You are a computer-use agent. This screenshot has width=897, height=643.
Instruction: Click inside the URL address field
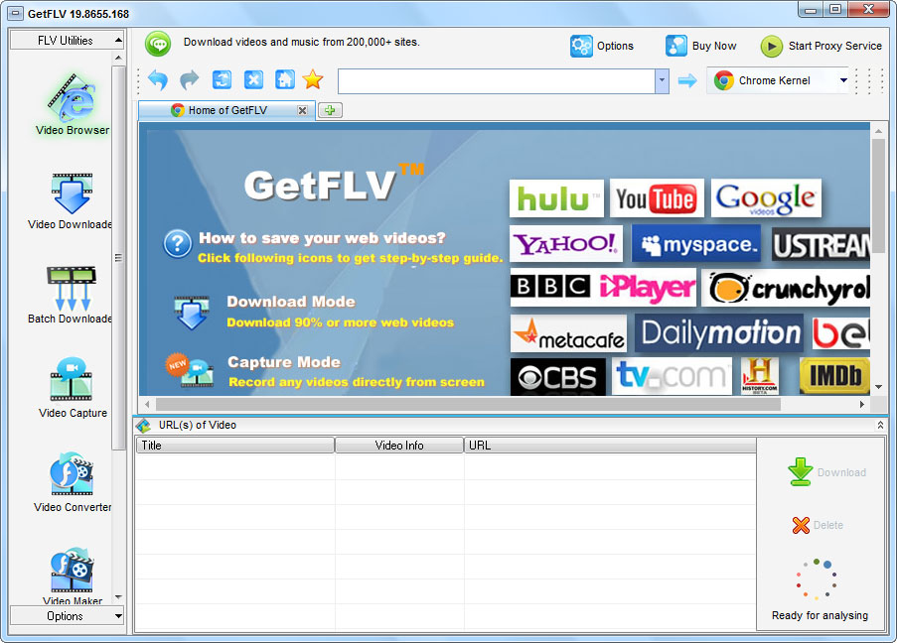pos(497,81)
